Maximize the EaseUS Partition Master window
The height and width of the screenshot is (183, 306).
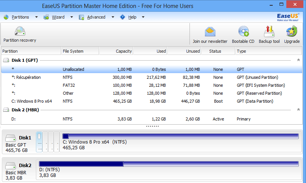point(281,4)
